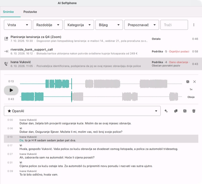
Task: Click the meeting icon next to Planiranje lansiranja
Action: click(x=6, y=39)
